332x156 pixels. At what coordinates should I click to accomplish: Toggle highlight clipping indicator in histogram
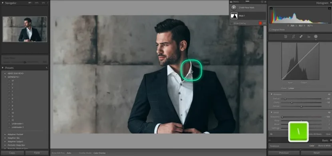click(329, 8)
